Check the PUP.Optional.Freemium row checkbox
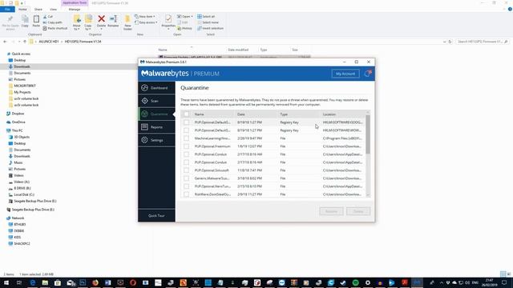 [x=186, y=146]
